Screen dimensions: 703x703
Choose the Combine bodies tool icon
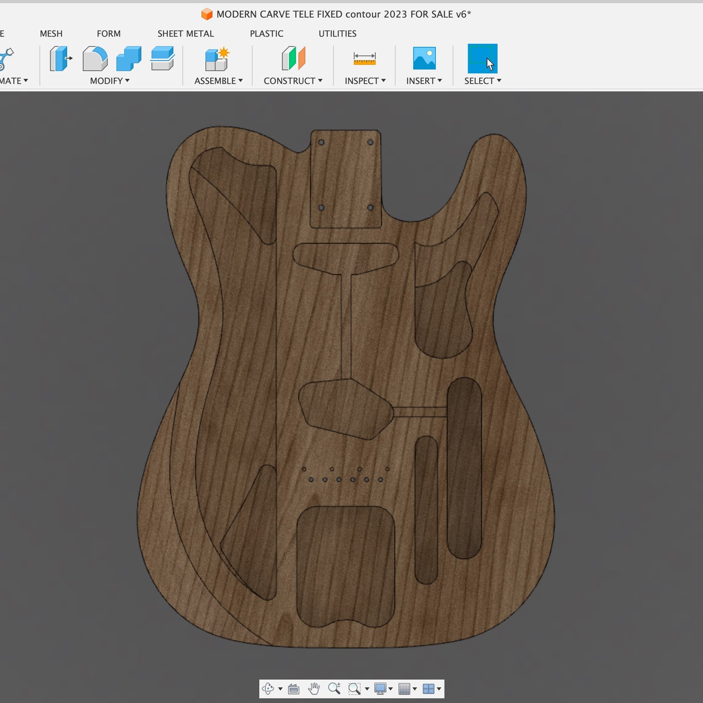(x=129, y=59)
